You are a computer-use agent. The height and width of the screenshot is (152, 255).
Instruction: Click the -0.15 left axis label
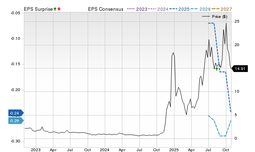[16, 64]
